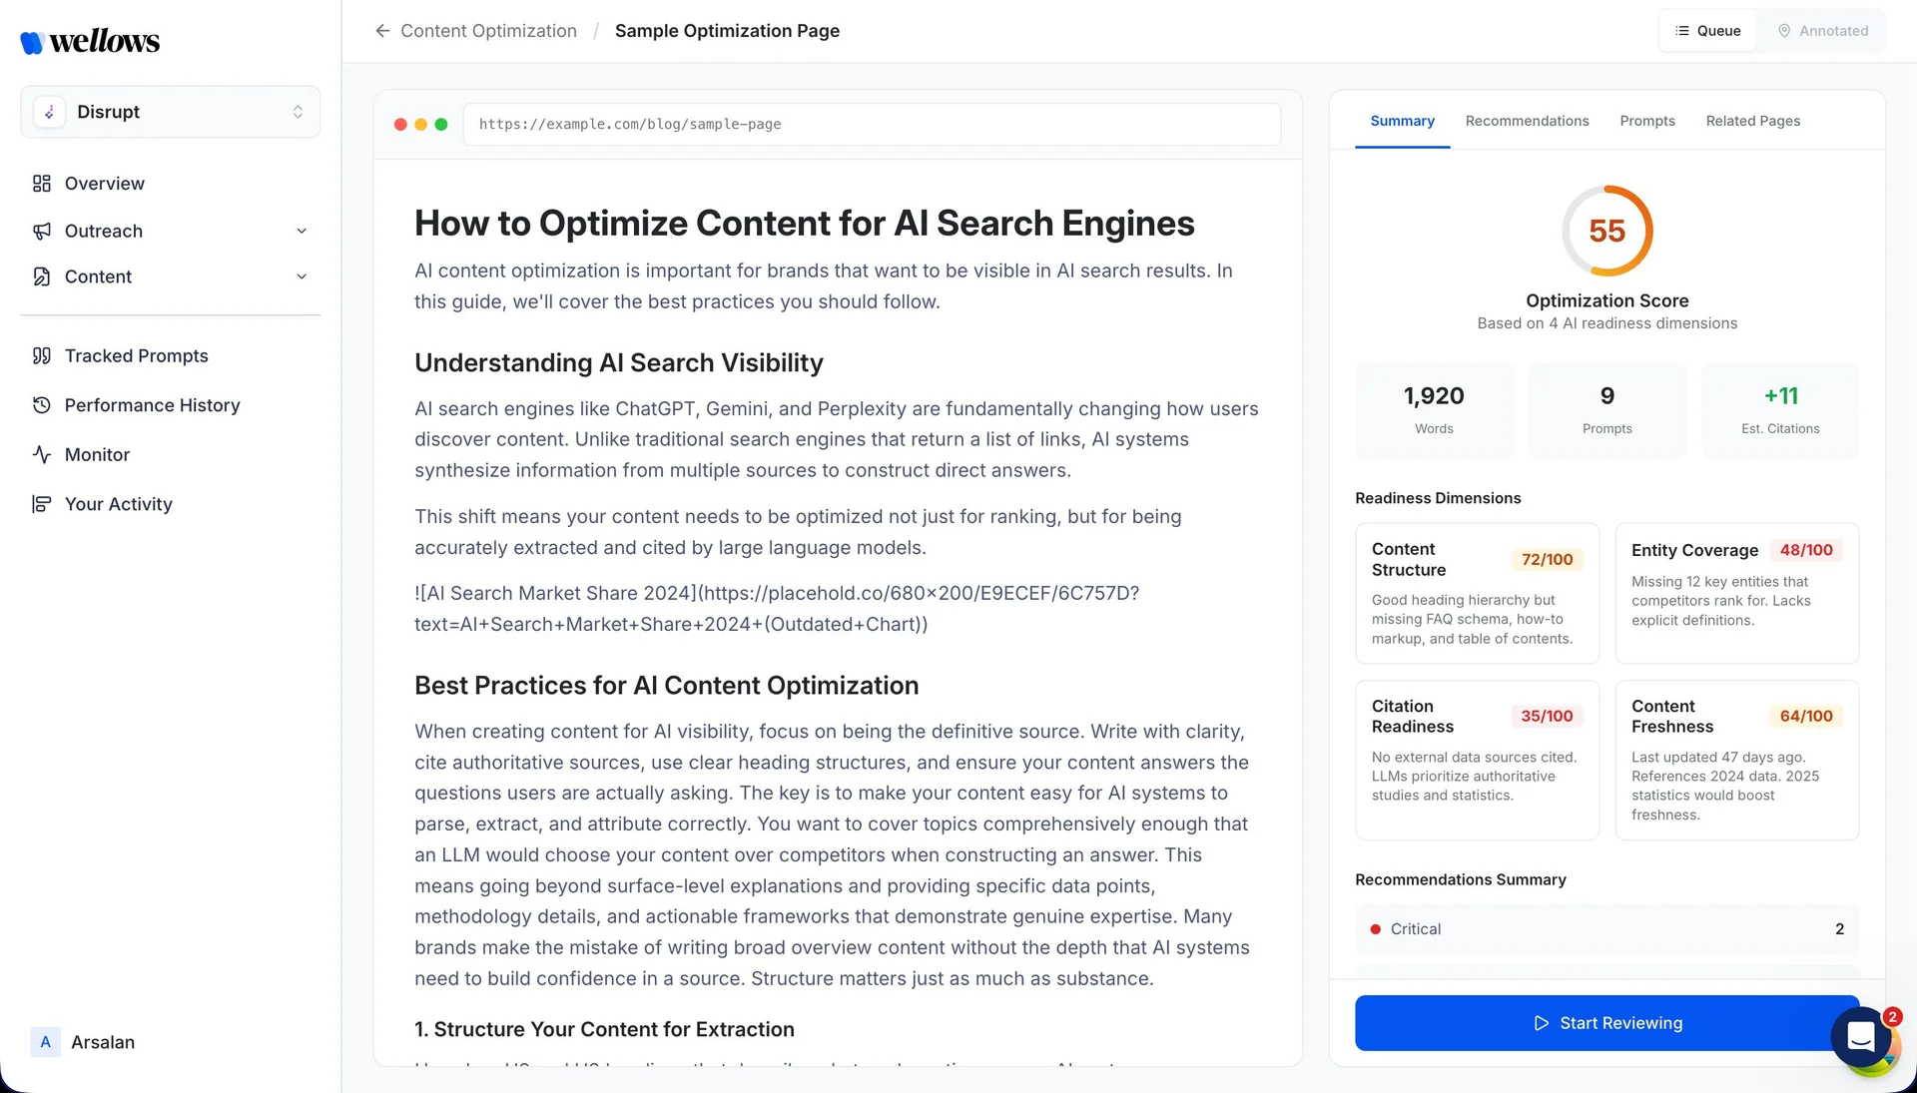
Task: Expand the Outreach menu chevron
Action: (x=302, y=232)
